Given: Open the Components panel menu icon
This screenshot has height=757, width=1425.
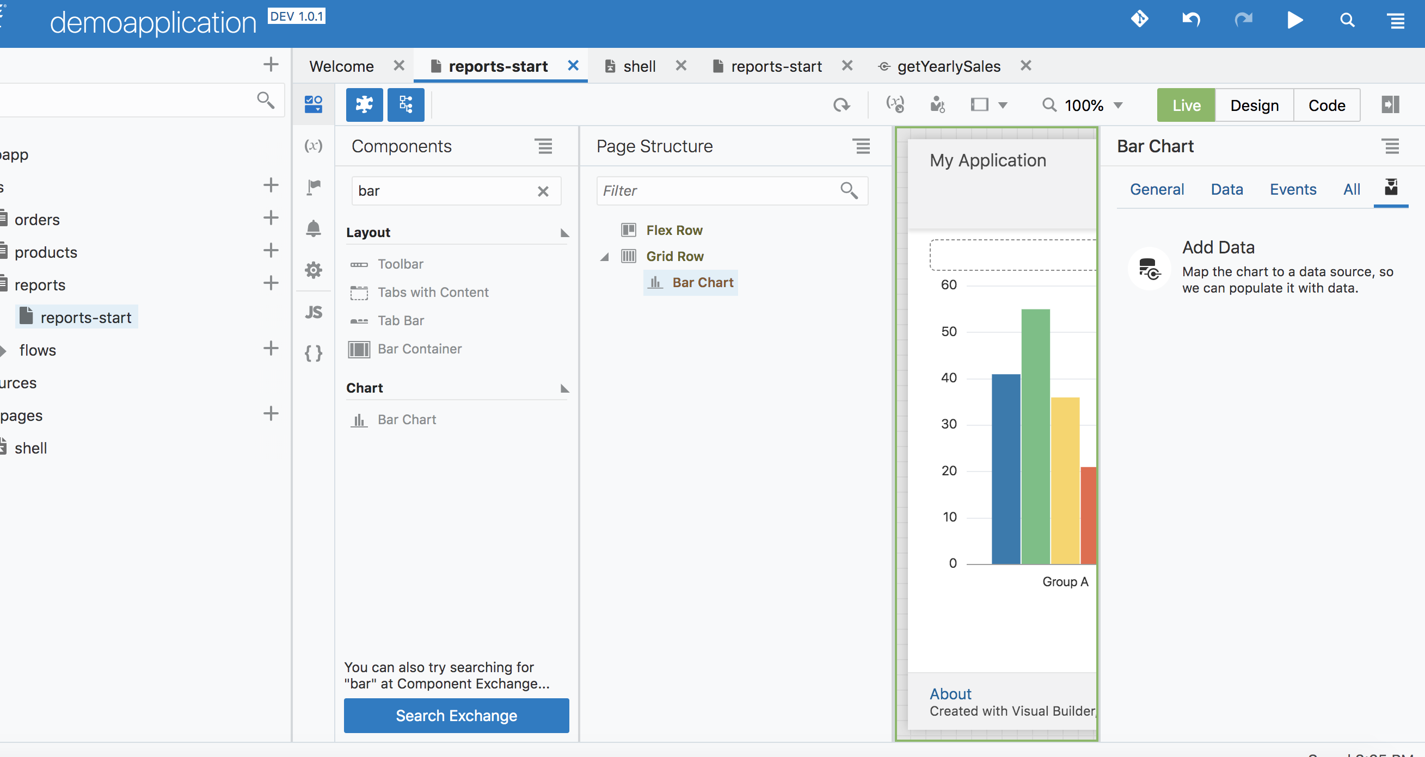Looking at the screenshot, I should pyautogui.click(x=544, y=146).
